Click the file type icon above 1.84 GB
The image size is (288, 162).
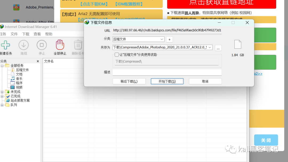click(x=238, y=44)
